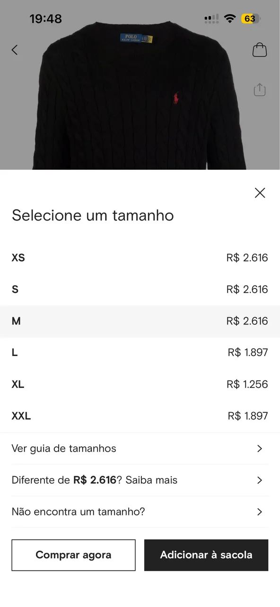The height and width of the screenshot is (607, 280).
Task: Tap the share icon
Action: pos(260,90)
